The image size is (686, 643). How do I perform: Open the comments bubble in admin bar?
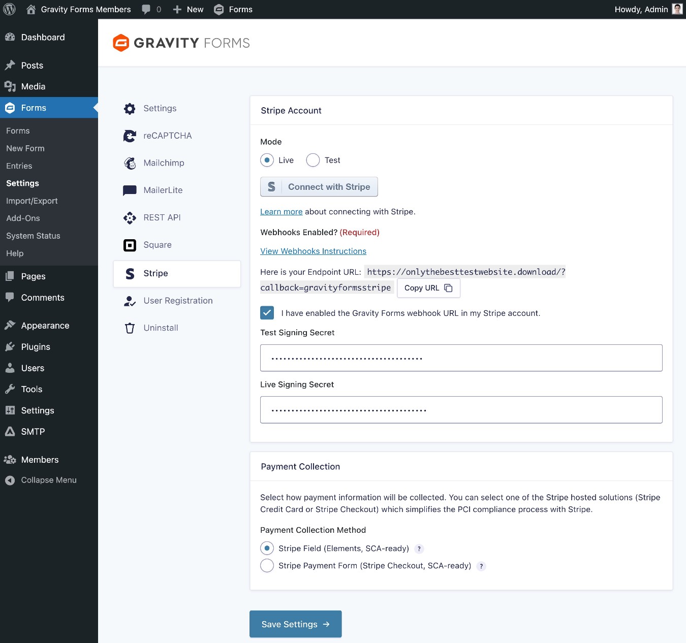tap(146, 9)
